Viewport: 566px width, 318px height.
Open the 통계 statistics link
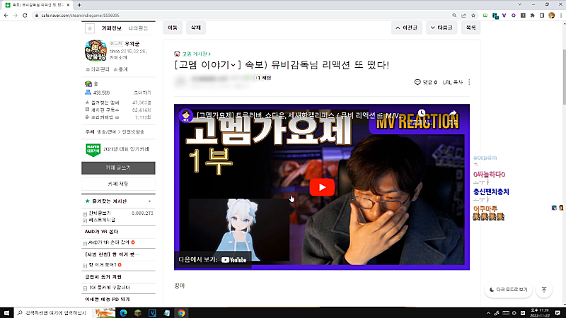pos(120,69)
